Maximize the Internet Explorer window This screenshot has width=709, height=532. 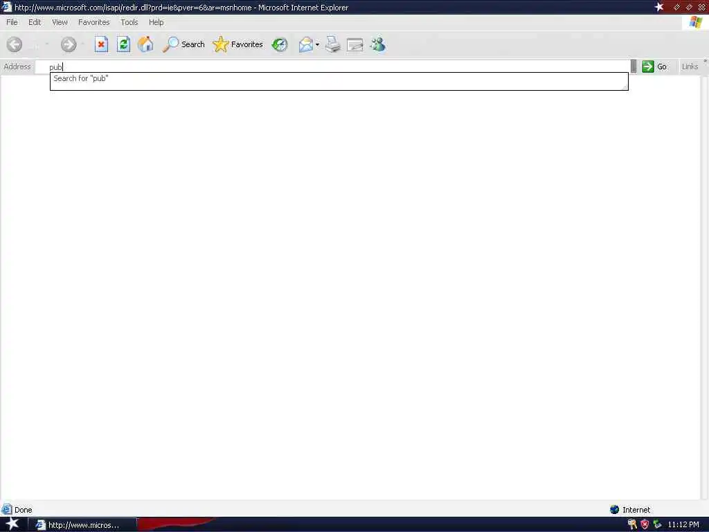click(689, 7)
